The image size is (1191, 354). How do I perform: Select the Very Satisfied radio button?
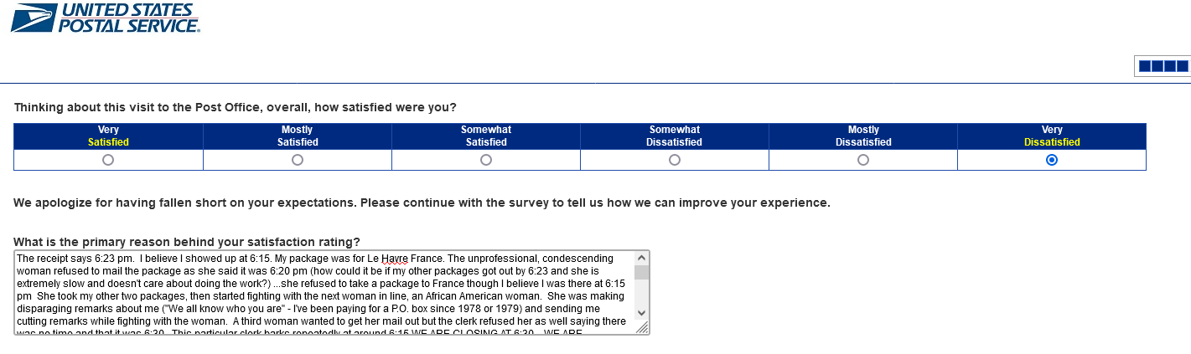coord(108,160)
